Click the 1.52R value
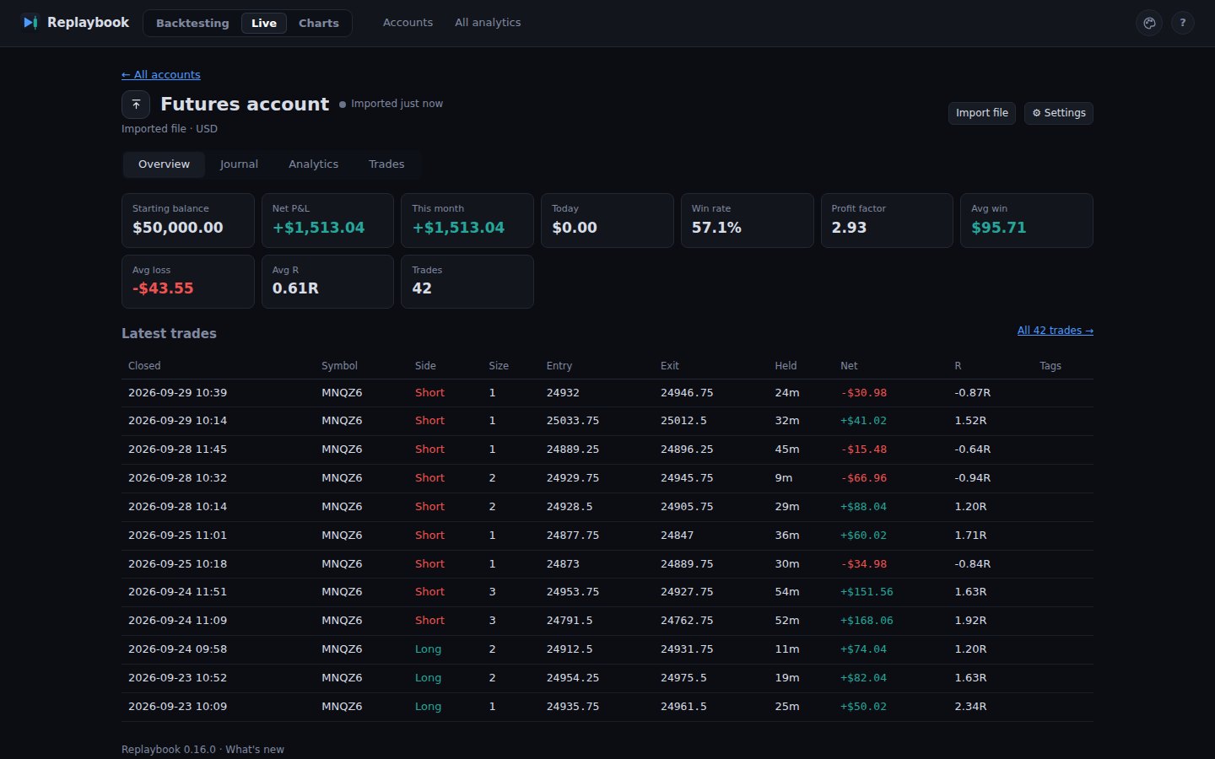 click(970, 421)
